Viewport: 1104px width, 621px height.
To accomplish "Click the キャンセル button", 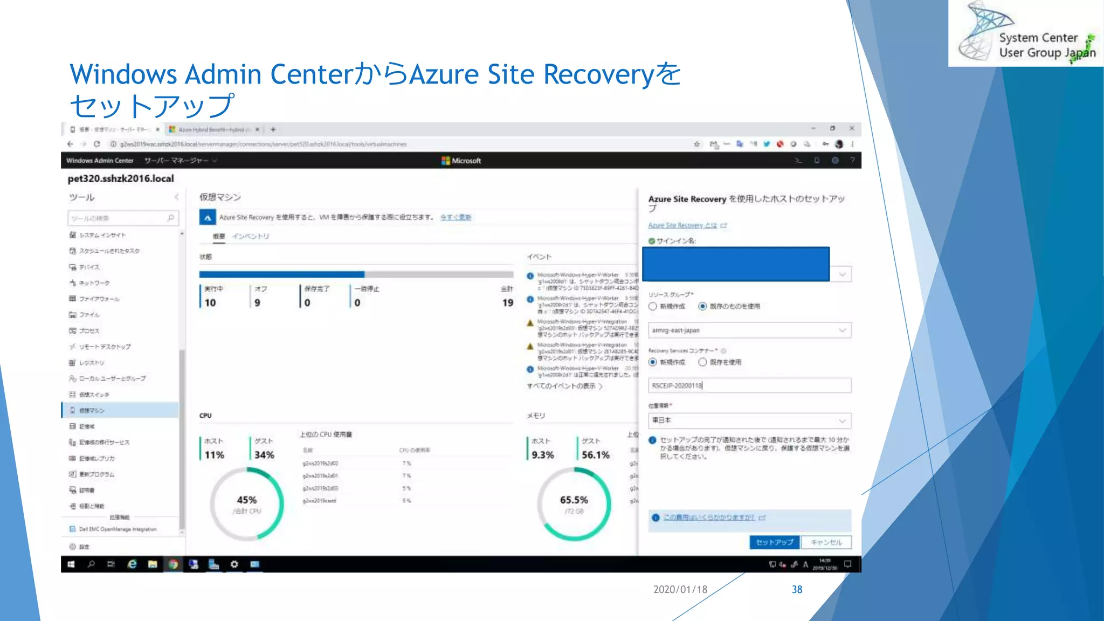I will click(826, 542).
